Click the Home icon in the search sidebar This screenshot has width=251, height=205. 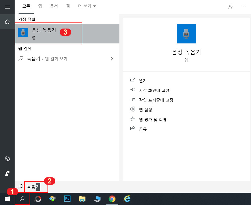[7, 21]
